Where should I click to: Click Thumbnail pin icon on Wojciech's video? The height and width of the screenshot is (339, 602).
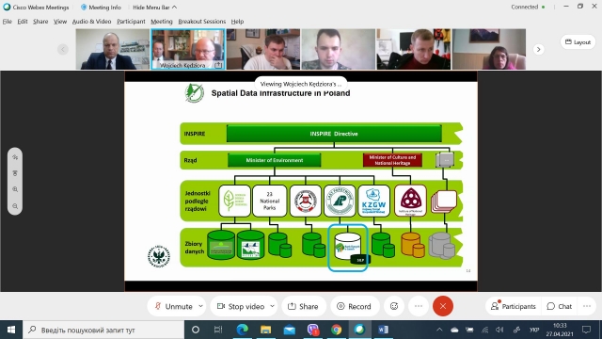[x=218, y=65]
